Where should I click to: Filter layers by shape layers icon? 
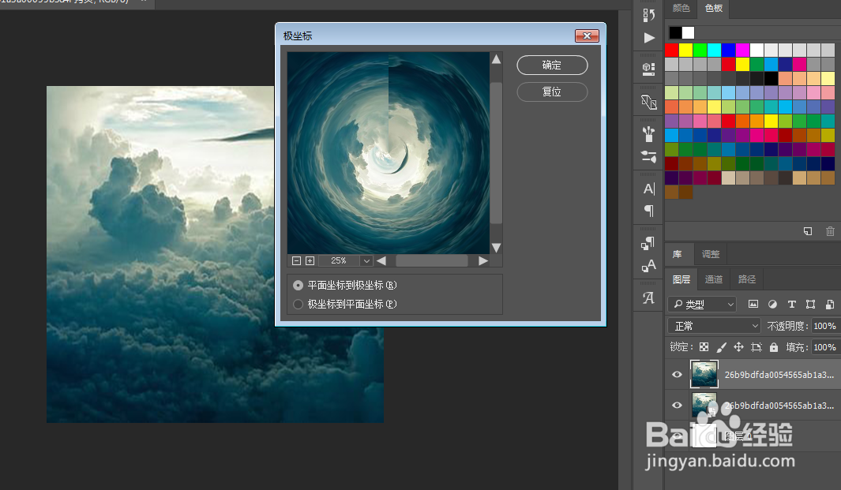(x=810, y=304)
